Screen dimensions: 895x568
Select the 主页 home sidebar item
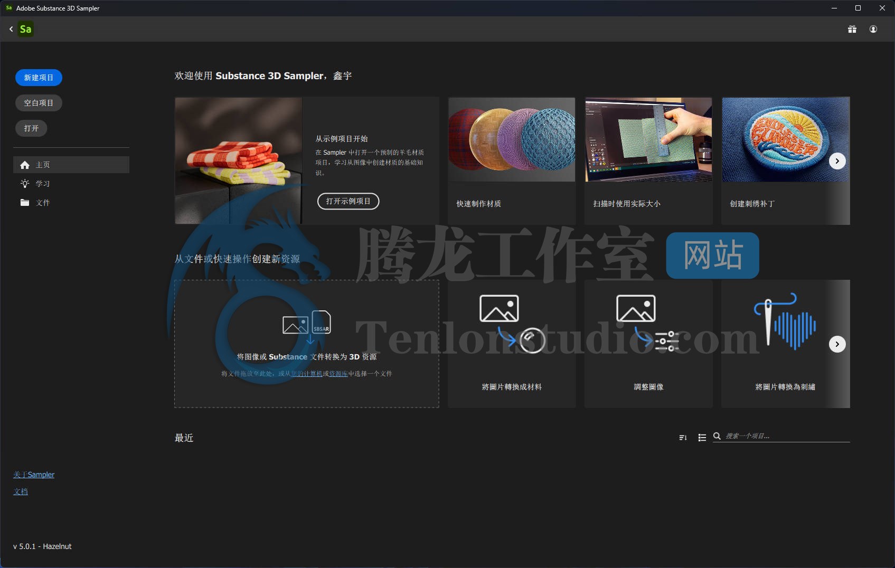71,165
